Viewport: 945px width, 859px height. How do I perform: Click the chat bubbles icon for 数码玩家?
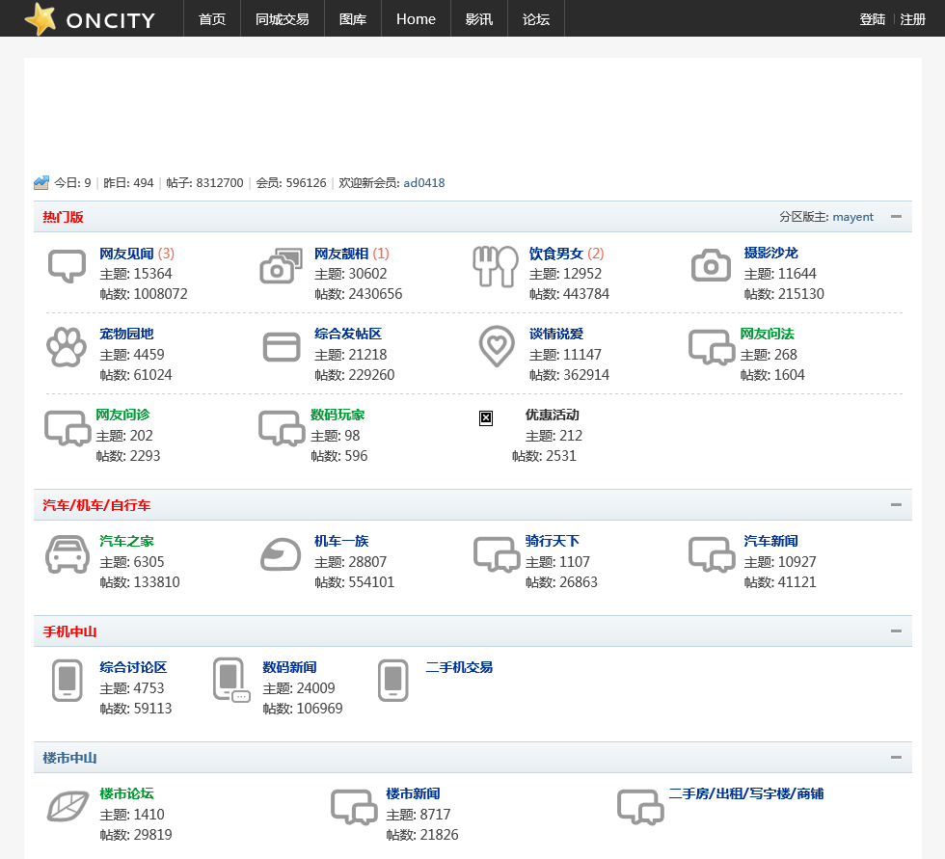(282, 428)
